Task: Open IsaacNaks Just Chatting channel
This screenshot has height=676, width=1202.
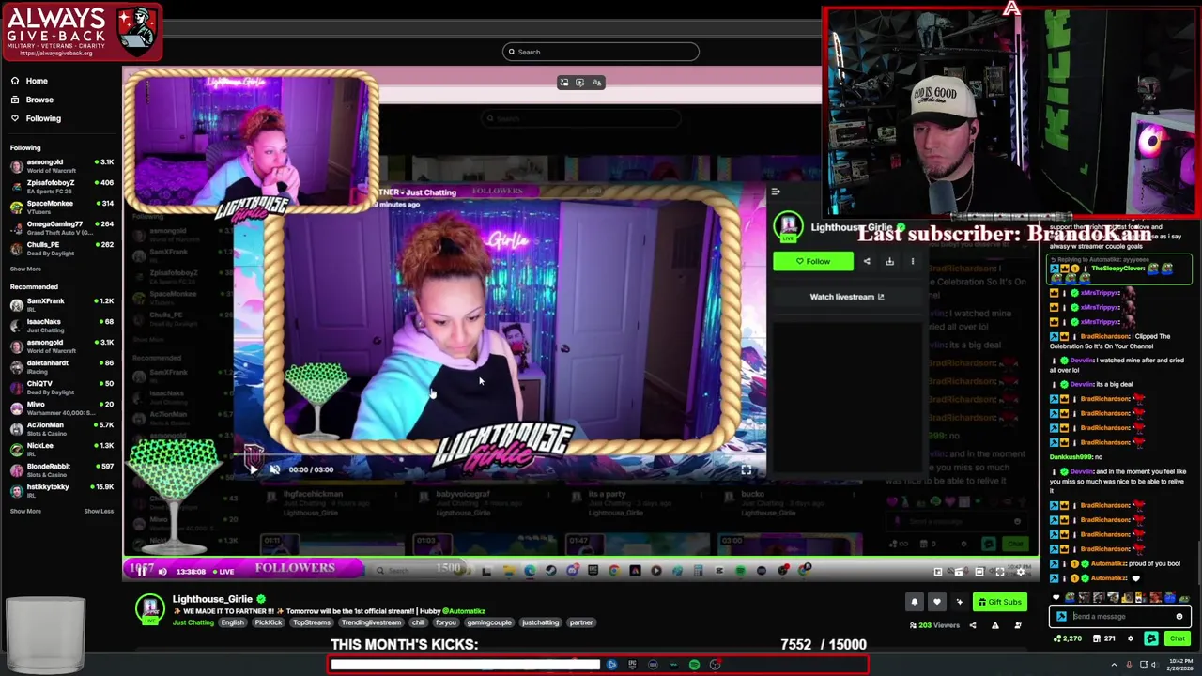Action: pos(61,326)
